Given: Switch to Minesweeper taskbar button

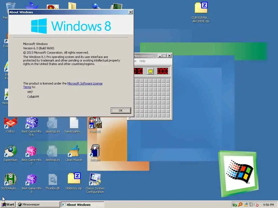Looking at the screenshot, I should point(38,205).
